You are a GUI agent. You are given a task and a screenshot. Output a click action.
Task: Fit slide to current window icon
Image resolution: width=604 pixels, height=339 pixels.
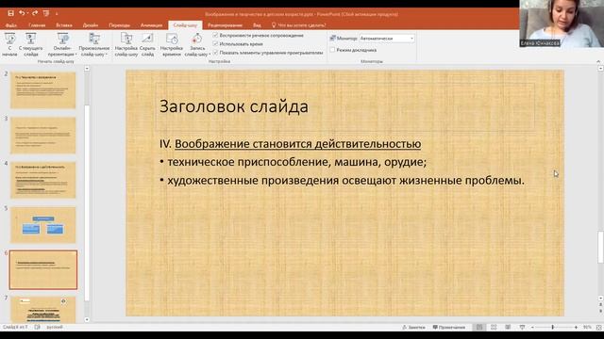pyautogui.click(x=599, y=327)
